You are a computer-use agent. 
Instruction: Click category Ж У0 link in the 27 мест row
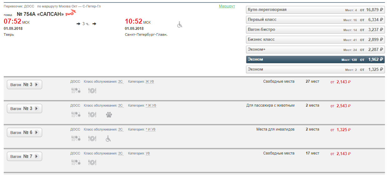150,82
